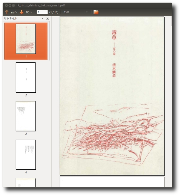Open a file using the folder icon
Screen dimensions: 181x196
point(96,12)
